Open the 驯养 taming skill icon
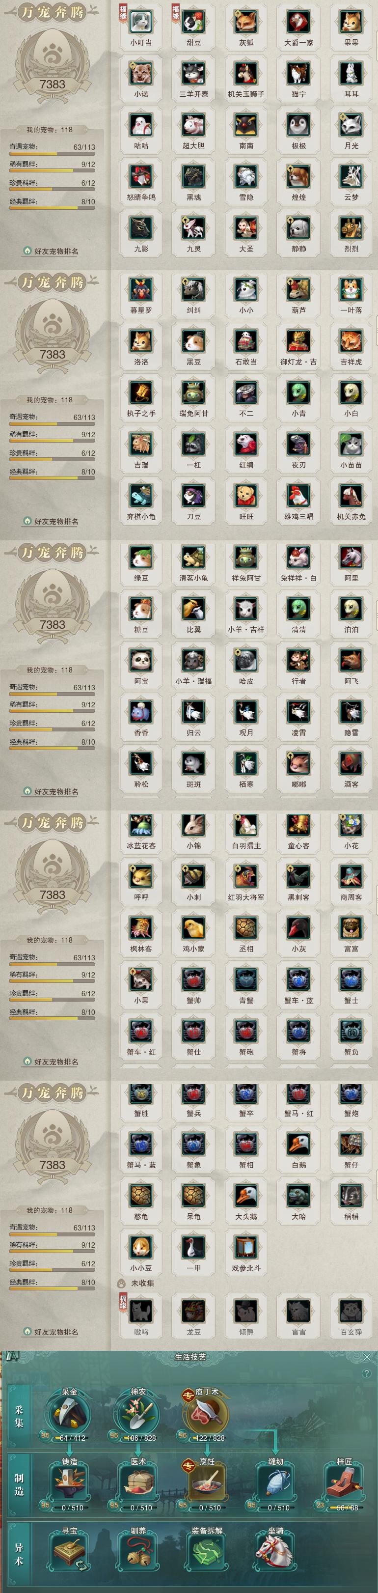This screenshot has width=378, height=1593. tap(138, 1552)
